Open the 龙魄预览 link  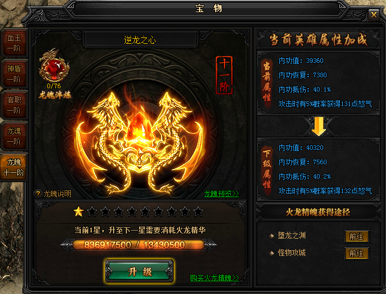click(222, 194)
